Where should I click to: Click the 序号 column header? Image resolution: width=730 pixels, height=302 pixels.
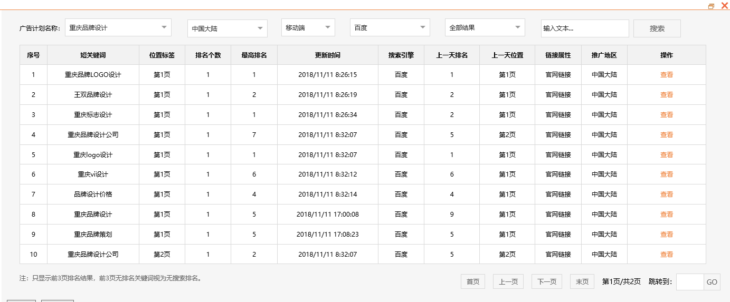coord(33,55)
